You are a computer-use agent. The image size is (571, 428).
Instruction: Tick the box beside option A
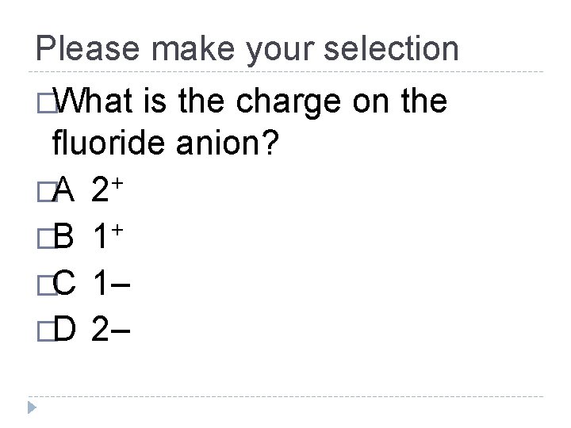pos(42,190)
